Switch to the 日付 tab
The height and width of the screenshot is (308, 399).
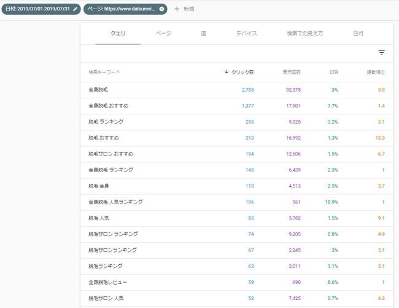click(x=358, y=33)
